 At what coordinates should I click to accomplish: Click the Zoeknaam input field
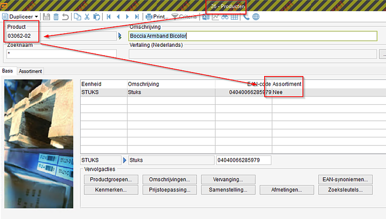point(62,53)
